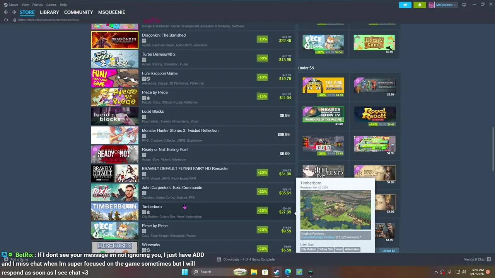The width and height of the screenshot is (495, 278).
Task: Open the View menu
Action: click(25, 5)
